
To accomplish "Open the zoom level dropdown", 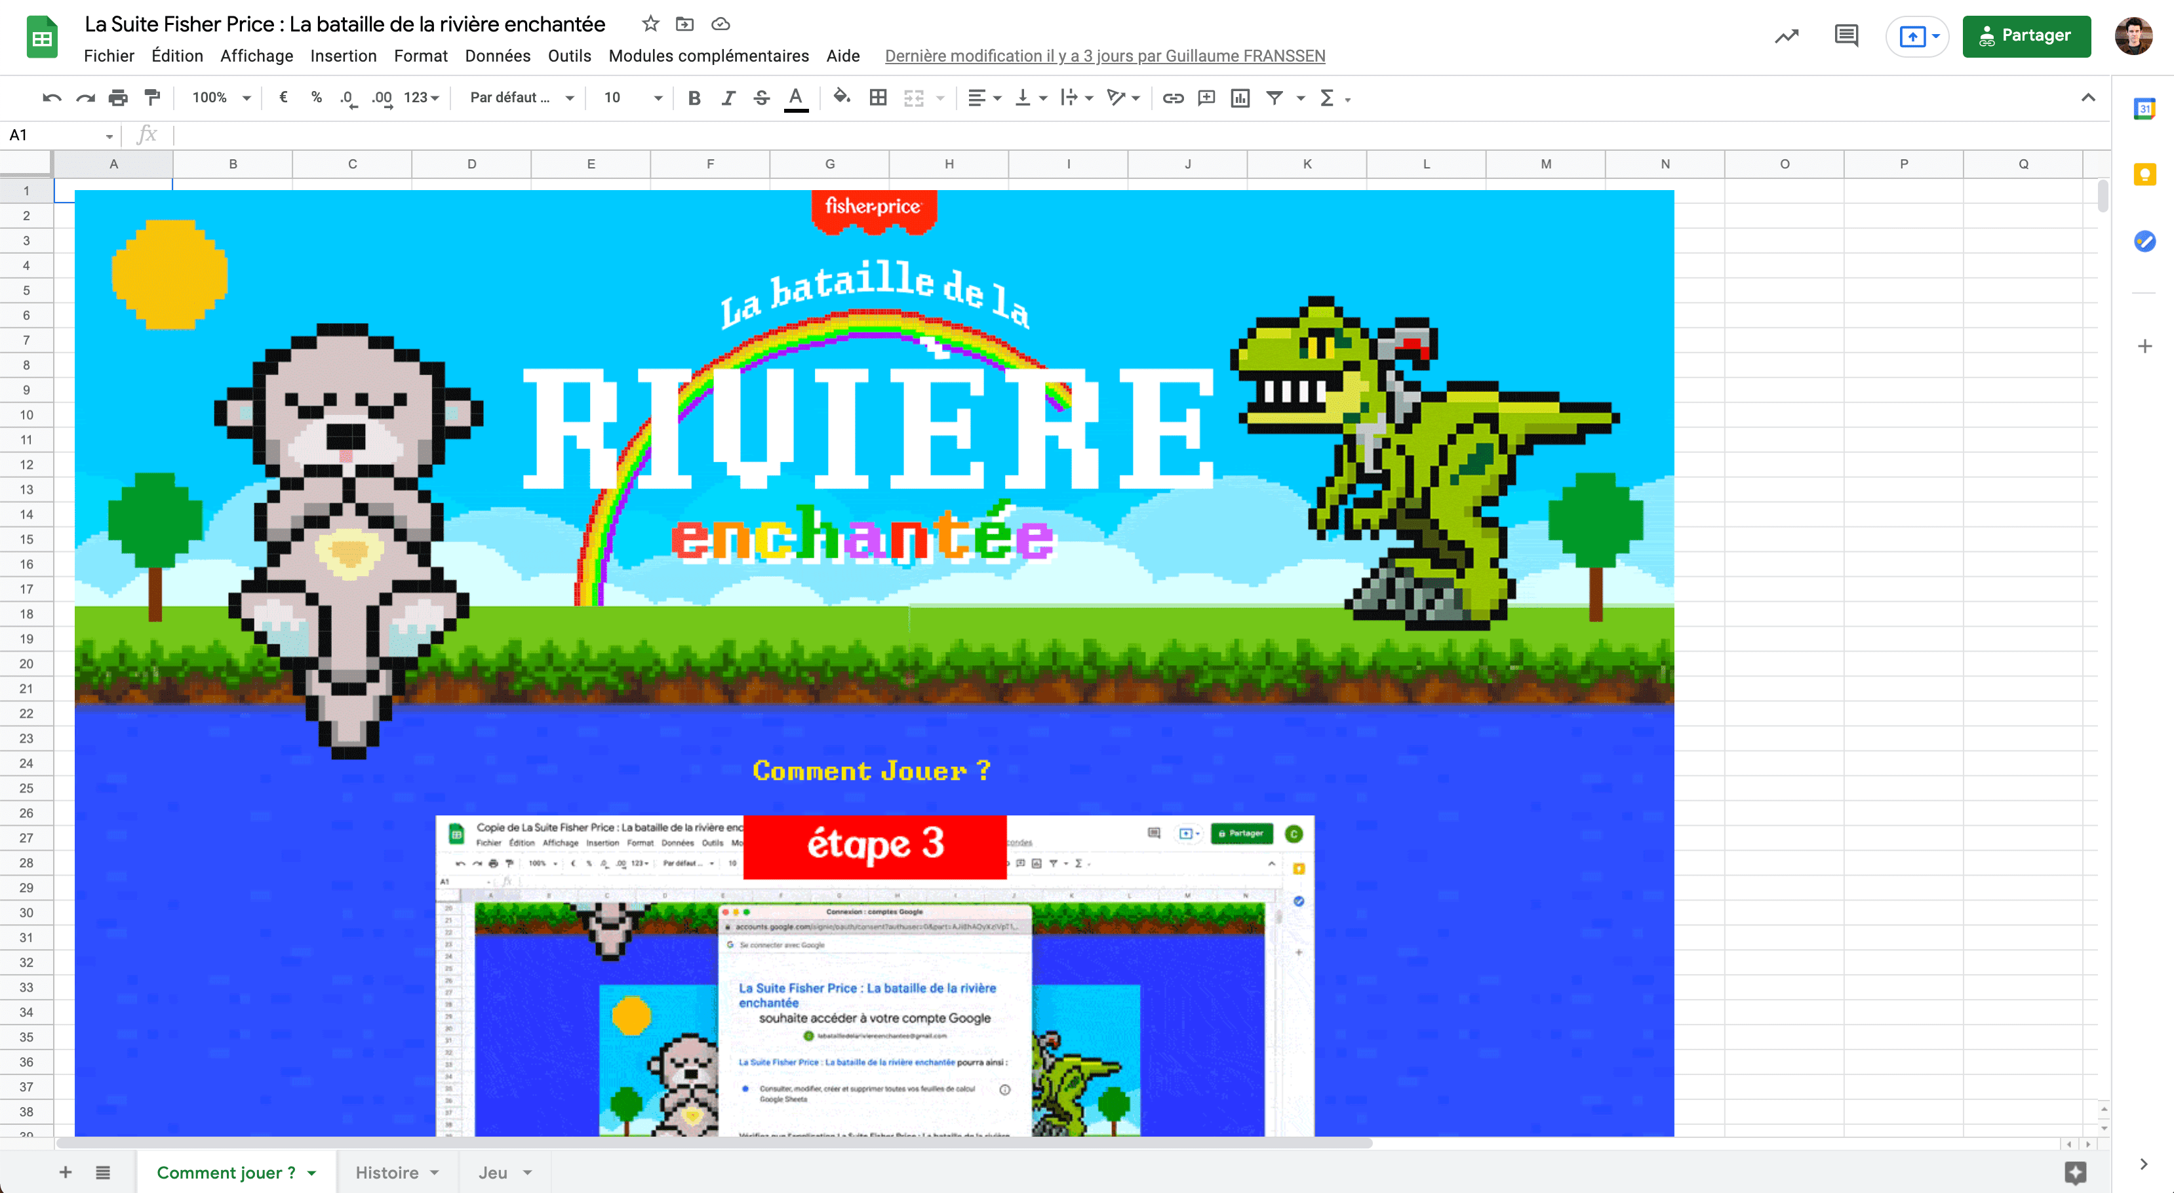I will point(221,98).
